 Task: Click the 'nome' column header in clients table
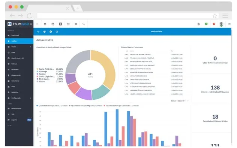[132, 51]
